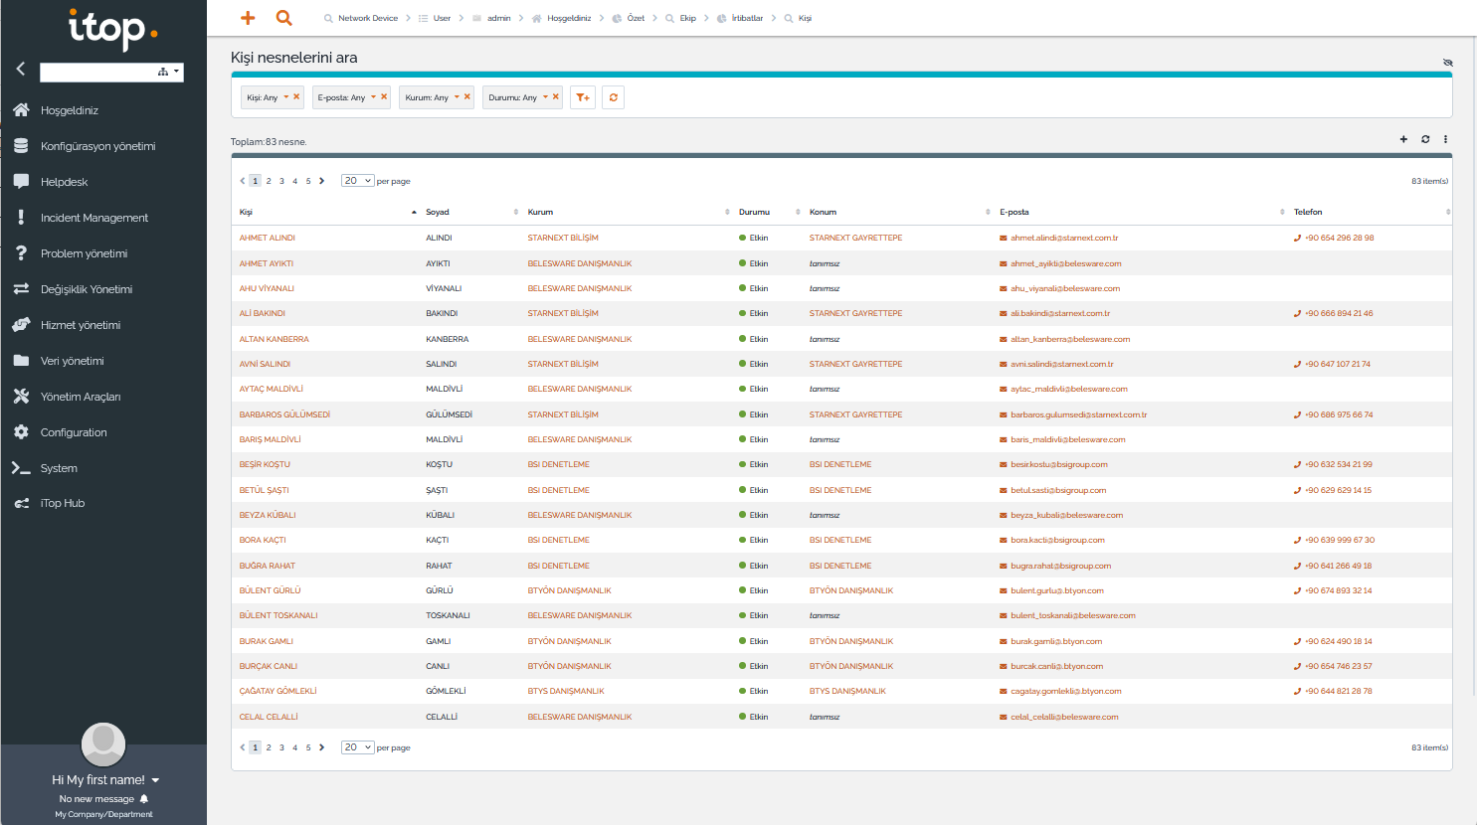Open global search magnifier in top bar
The image size is (1477, 825).
tap(283, 18)
